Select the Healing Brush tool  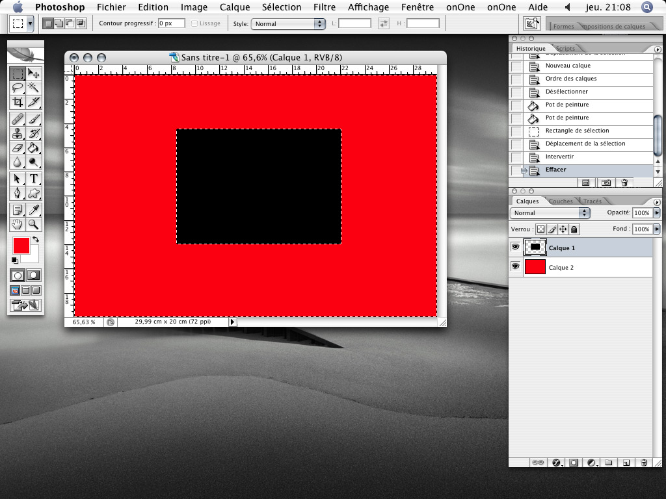pyautogui.click(x=18, y=120)
